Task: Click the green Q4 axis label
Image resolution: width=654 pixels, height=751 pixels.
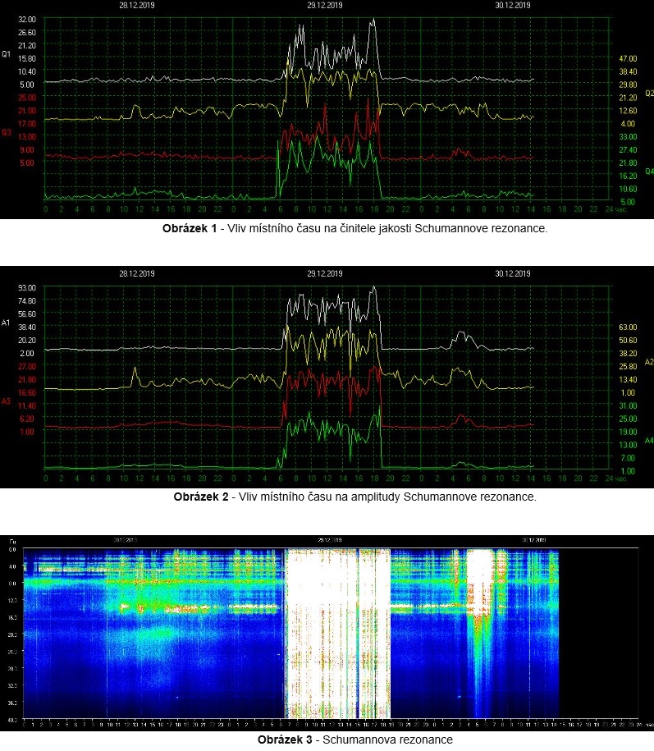Action: (648, 171)
